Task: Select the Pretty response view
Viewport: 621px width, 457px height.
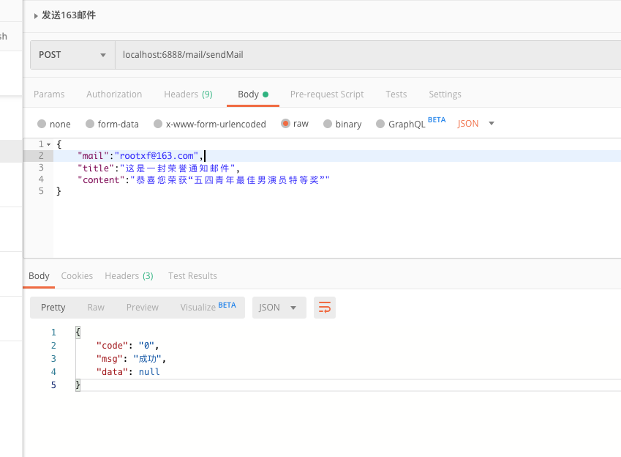Action: [x=53, y=308]
